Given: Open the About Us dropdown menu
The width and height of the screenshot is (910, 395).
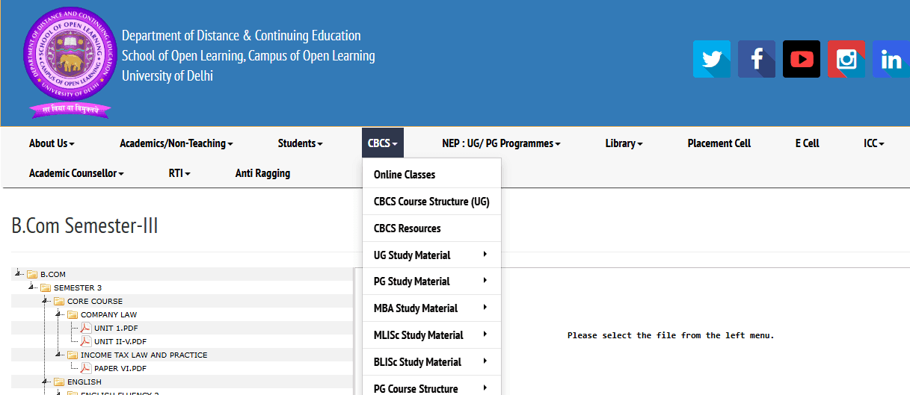Looking at the screenshot, I should (x=52, y=143).
